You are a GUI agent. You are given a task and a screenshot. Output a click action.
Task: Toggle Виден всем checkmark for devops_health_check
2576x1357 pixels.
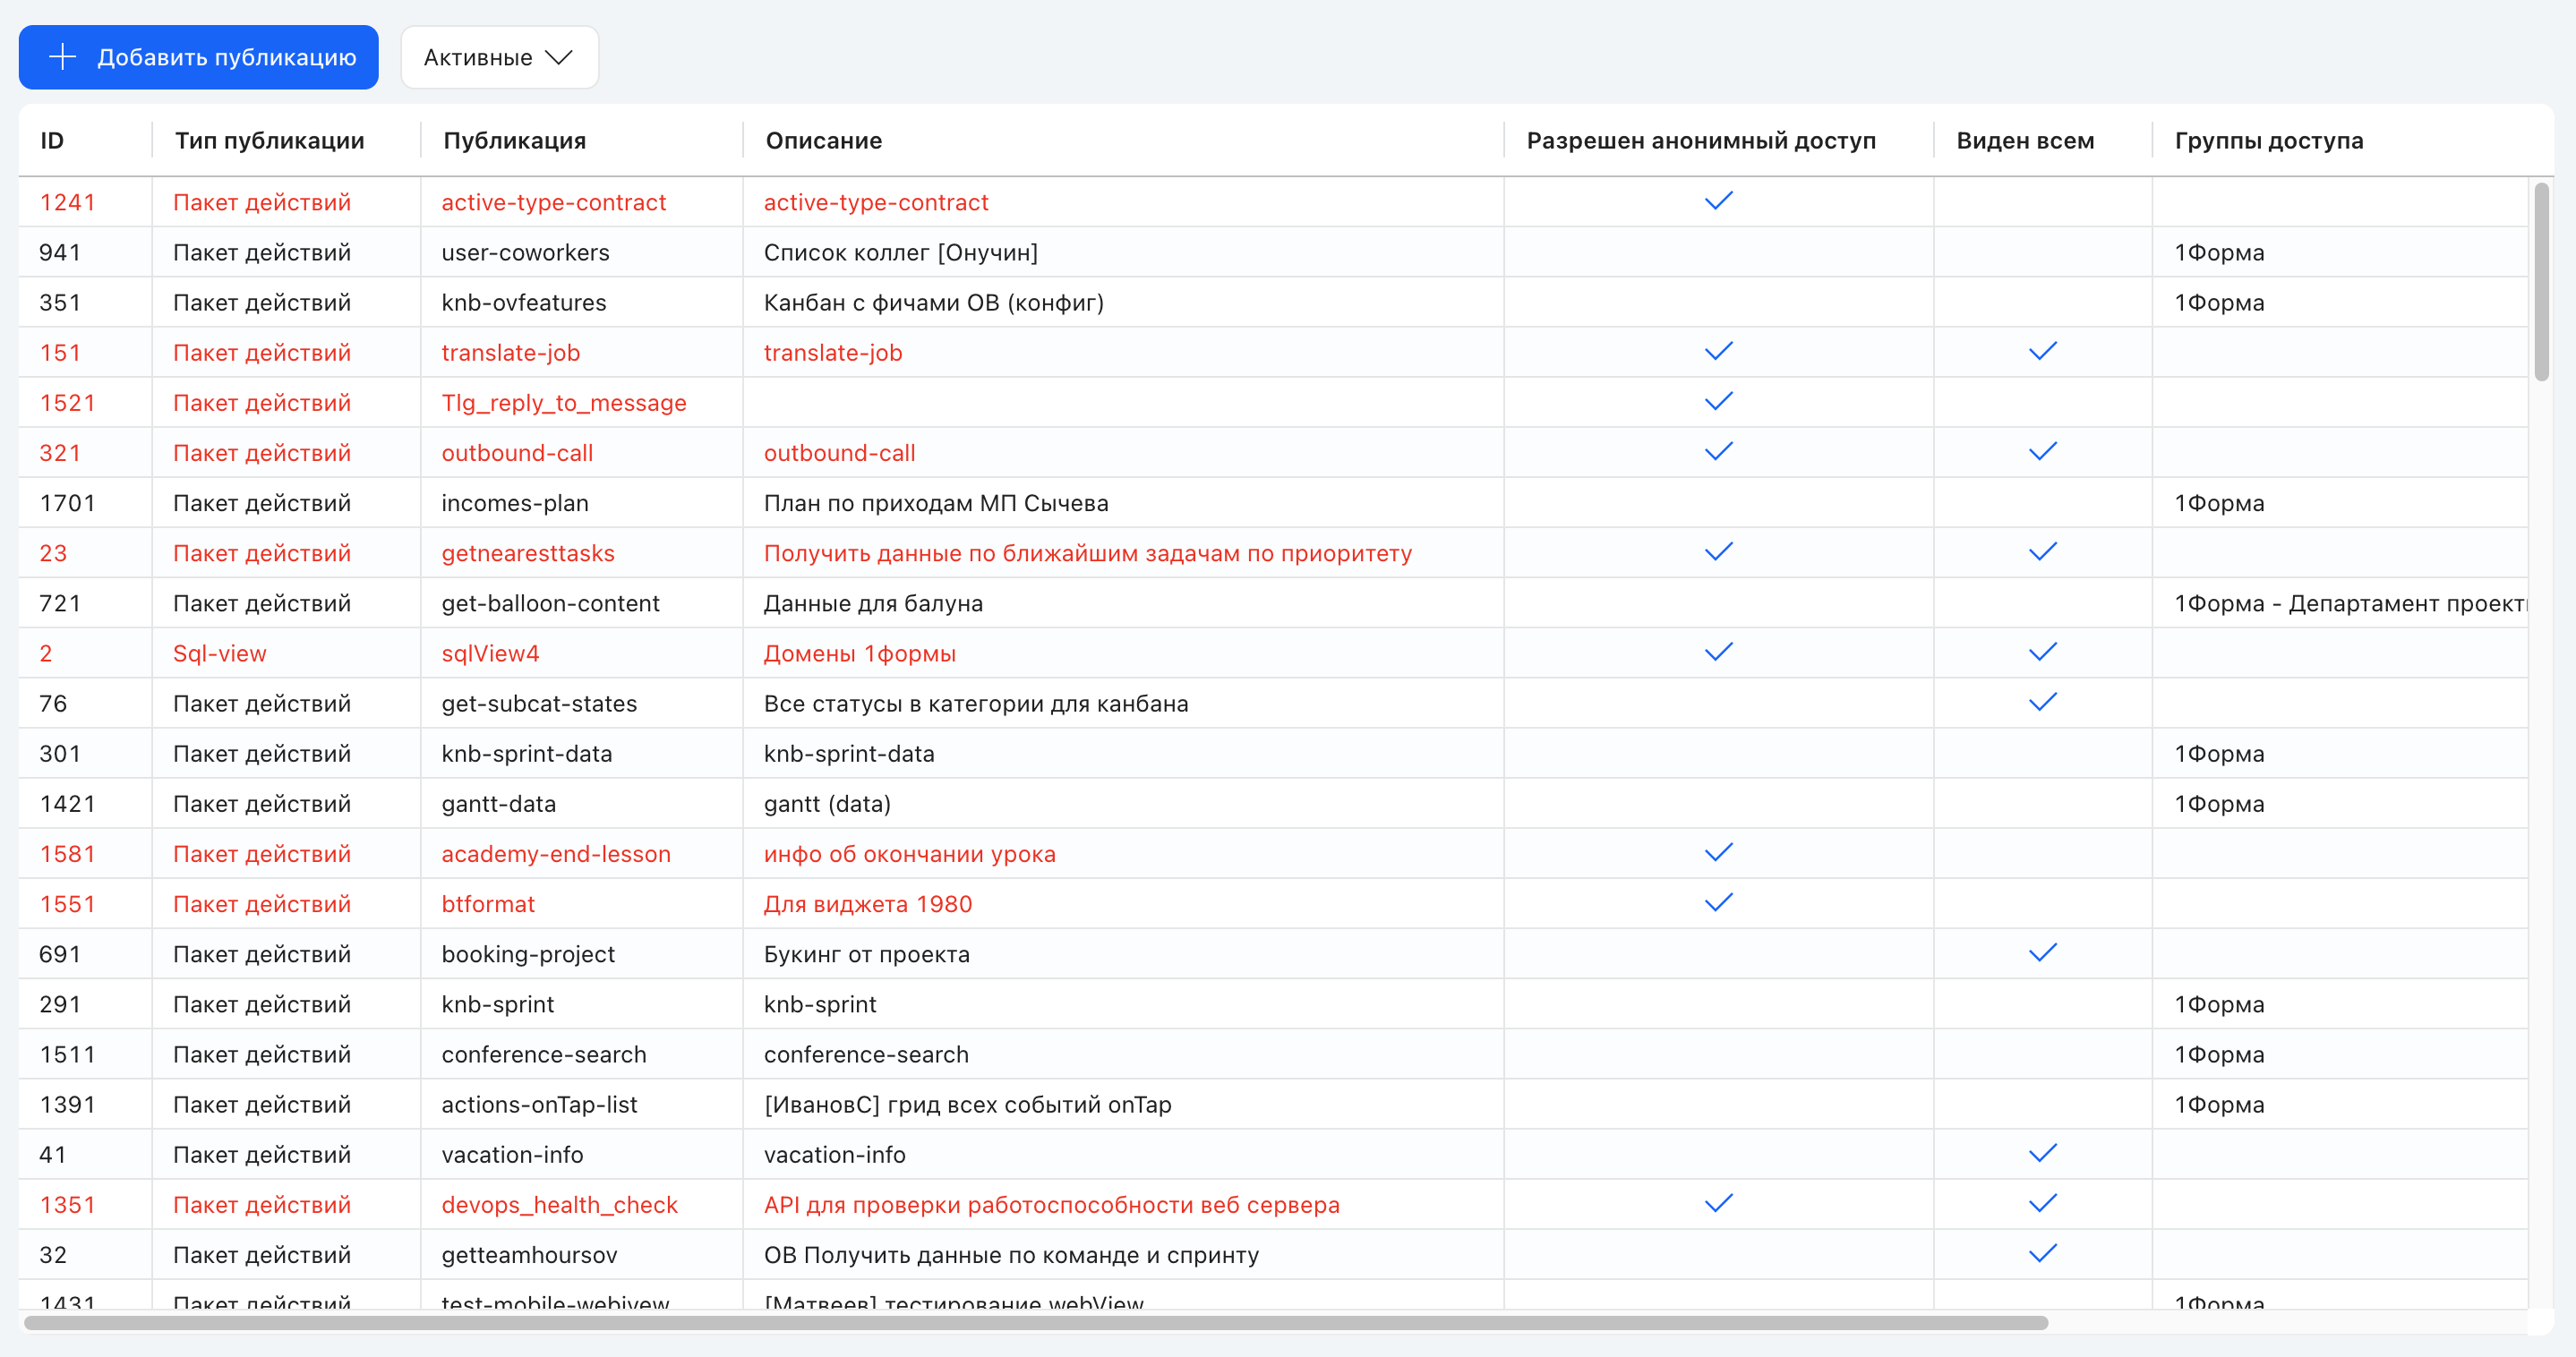pyautogui.click(x=2042, y=1203)
